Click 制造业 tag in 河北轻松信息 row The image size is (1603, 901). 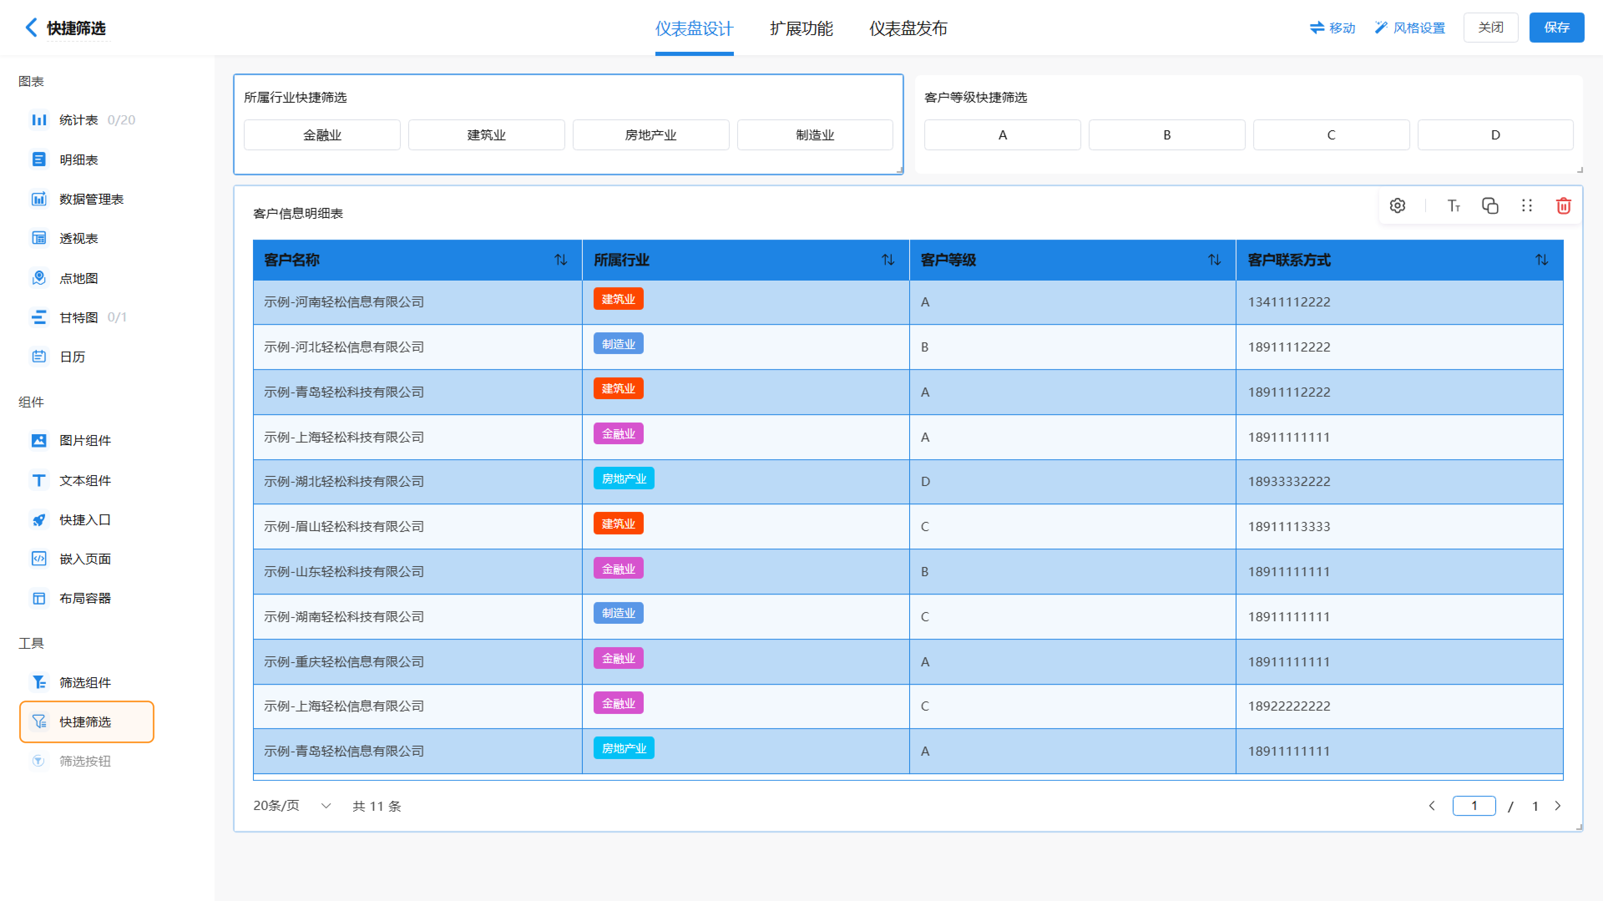(x=618, y=344)
